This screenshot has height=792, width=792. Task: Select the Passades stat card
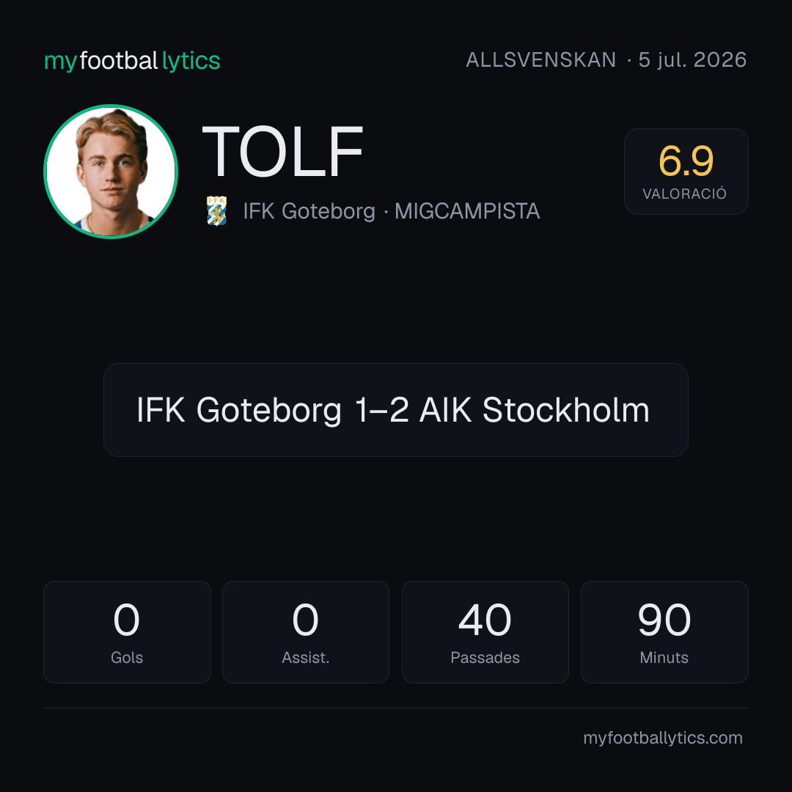(x=485, y=632)
